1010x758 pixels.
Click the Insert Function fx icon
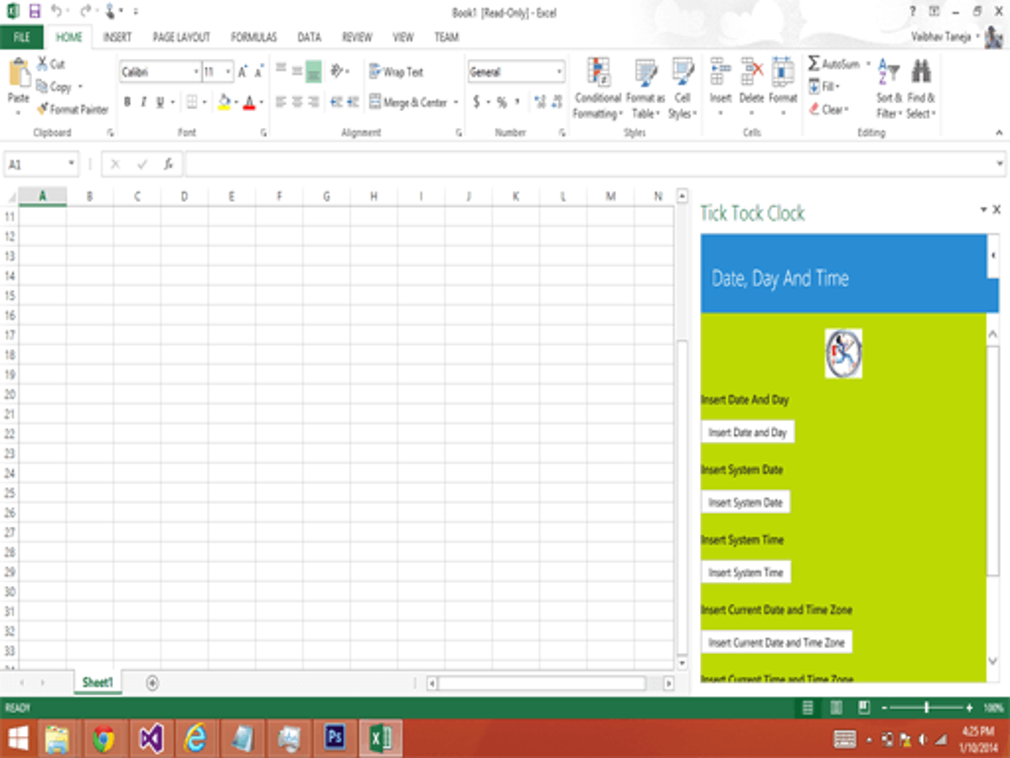(x=168, y=164)
